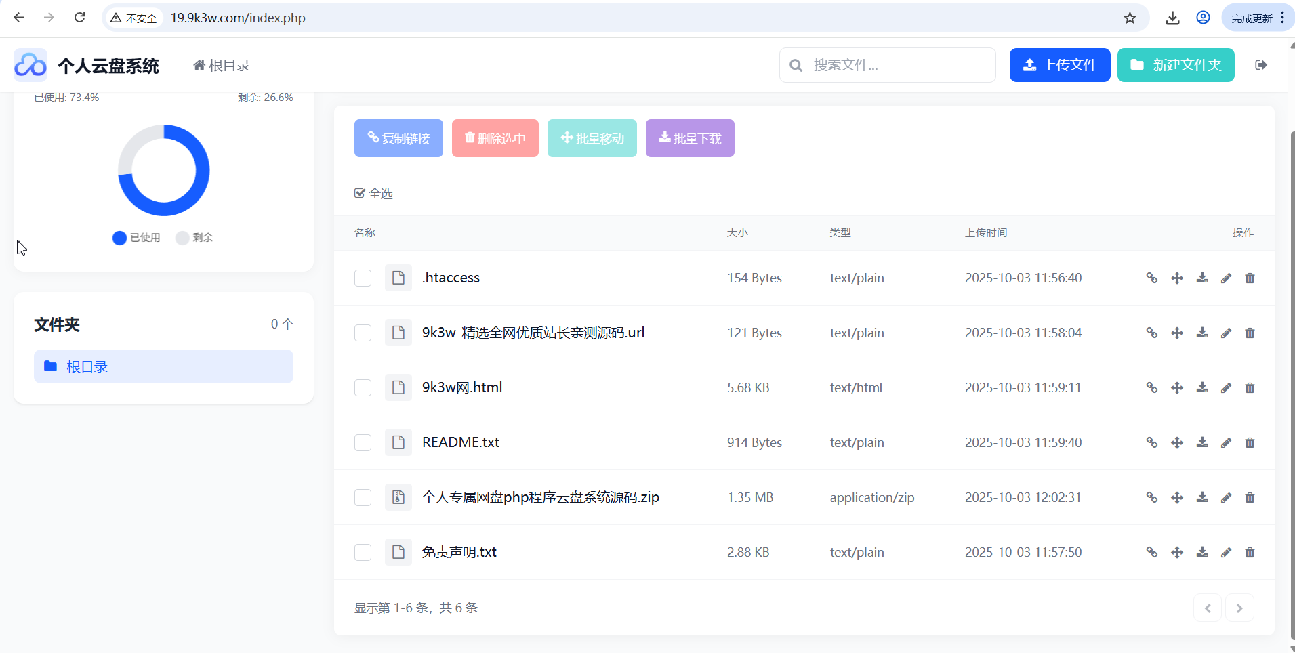Click move icon for README.txt row
1295x653 pixels.
click(x=1177, y=442)
